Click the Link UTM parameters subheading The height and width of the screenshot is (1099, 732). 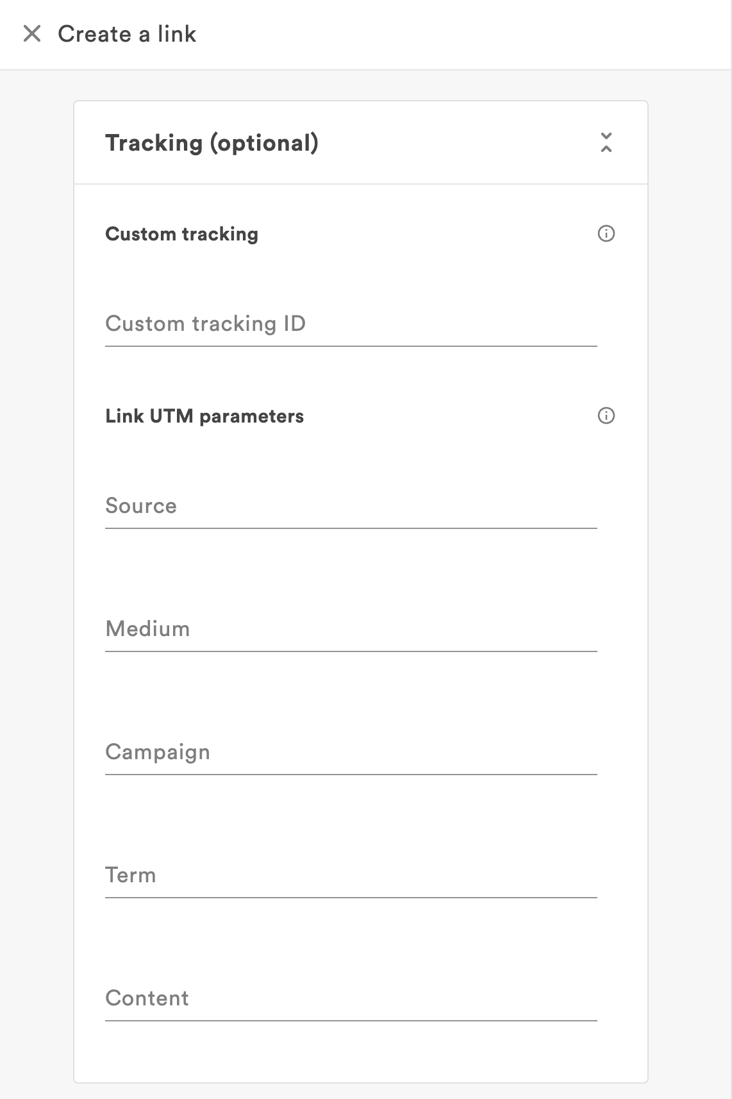[x=204, y=416]
